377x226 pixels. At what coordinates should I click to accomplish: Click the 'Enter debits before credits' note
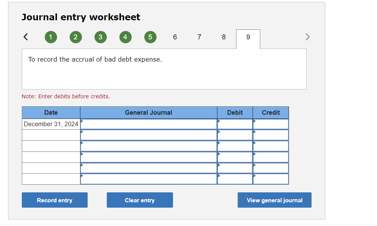66,96
